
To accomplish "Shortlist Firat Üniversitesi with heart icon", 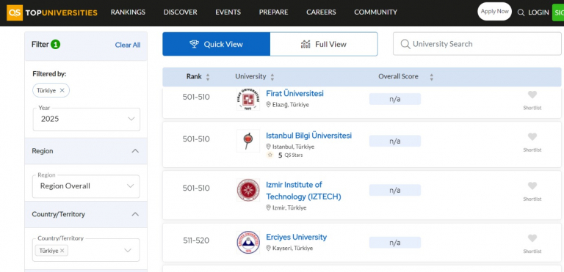I will coord(532,95).
